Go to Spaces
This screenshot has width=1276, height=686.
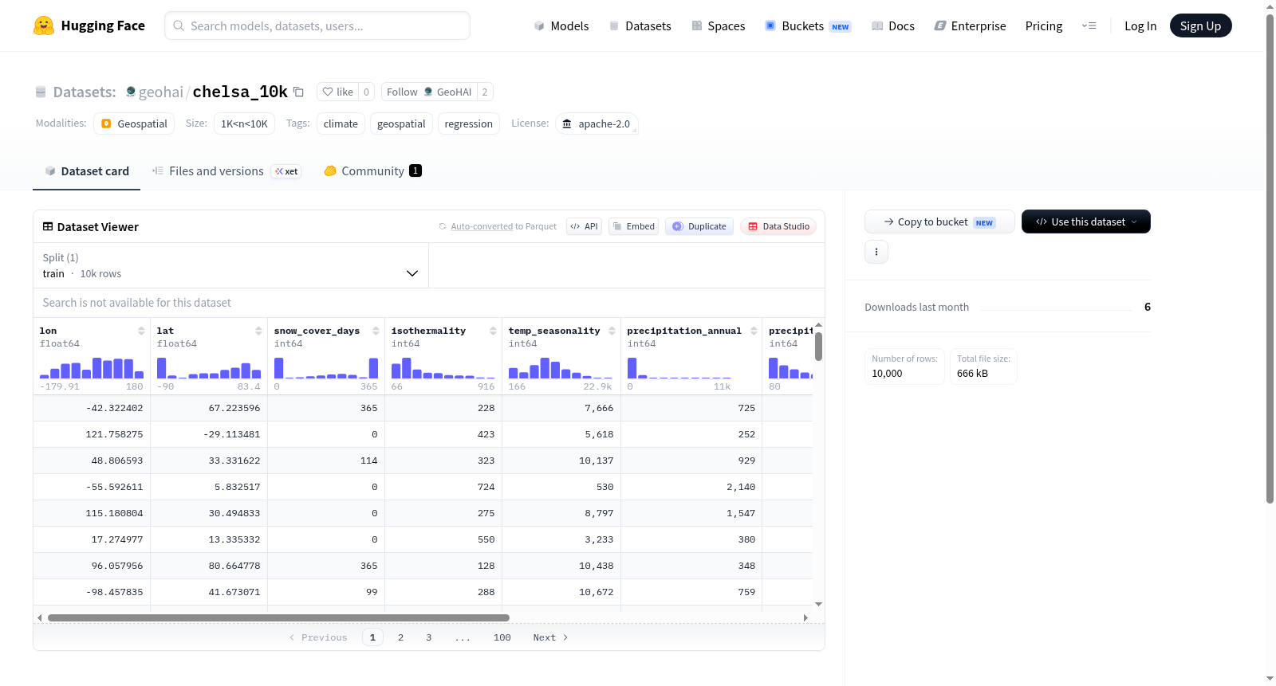point(718,25)
